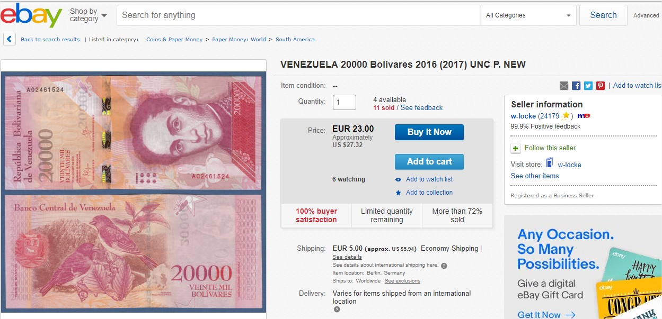The width and height of the screenshot is (662, 319).
Task: Click the green follow-seller plus icon
Action: (x=515, y=148)
